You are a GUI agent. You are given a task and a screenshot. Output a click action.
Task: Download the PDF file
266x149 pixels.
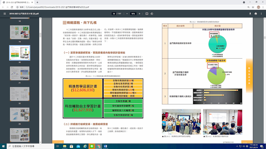250,14
